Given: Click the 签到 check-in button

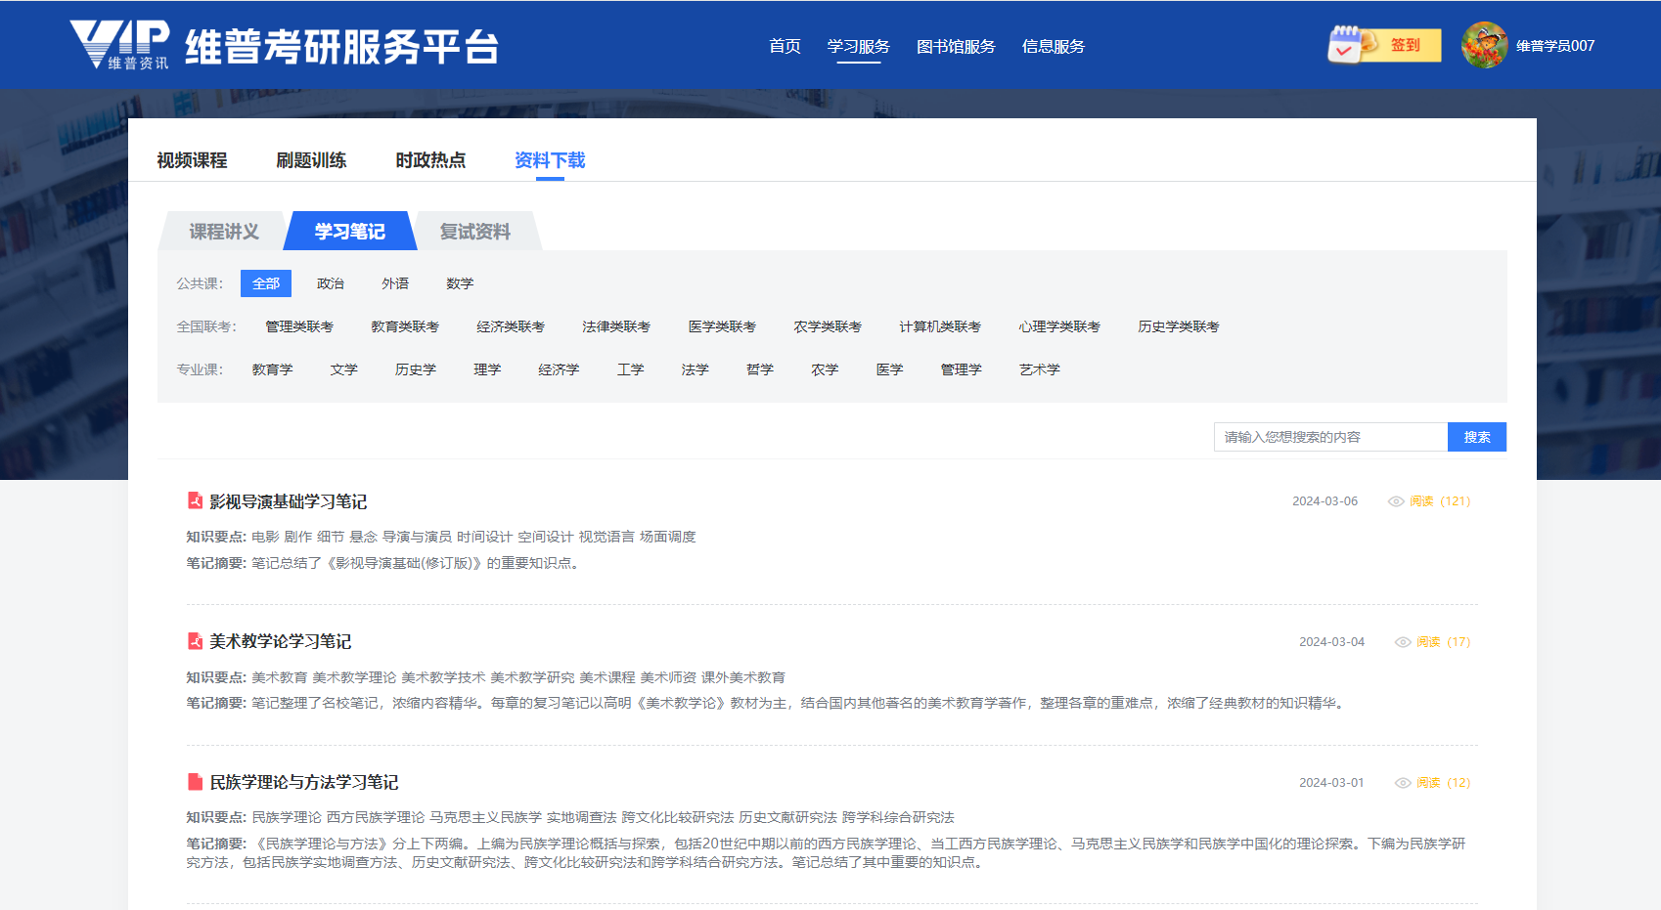Looking at the screenshot, I should coord(1406,45).
